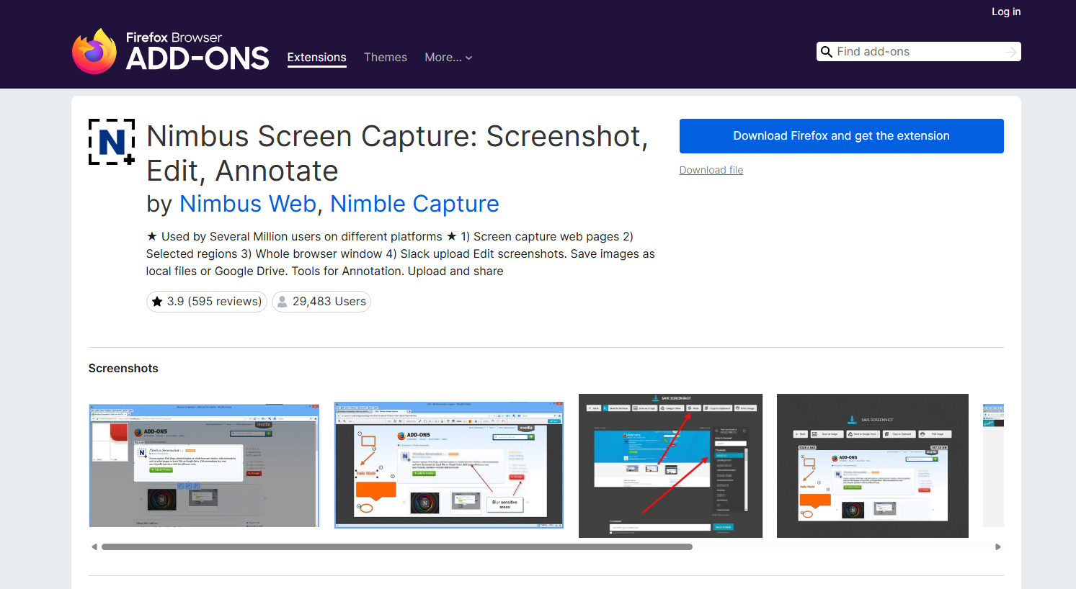The height and width of the screenshot is (589, 1076).
Task: Submit search with the arrow icon
Action: (x=1011, y=52)
